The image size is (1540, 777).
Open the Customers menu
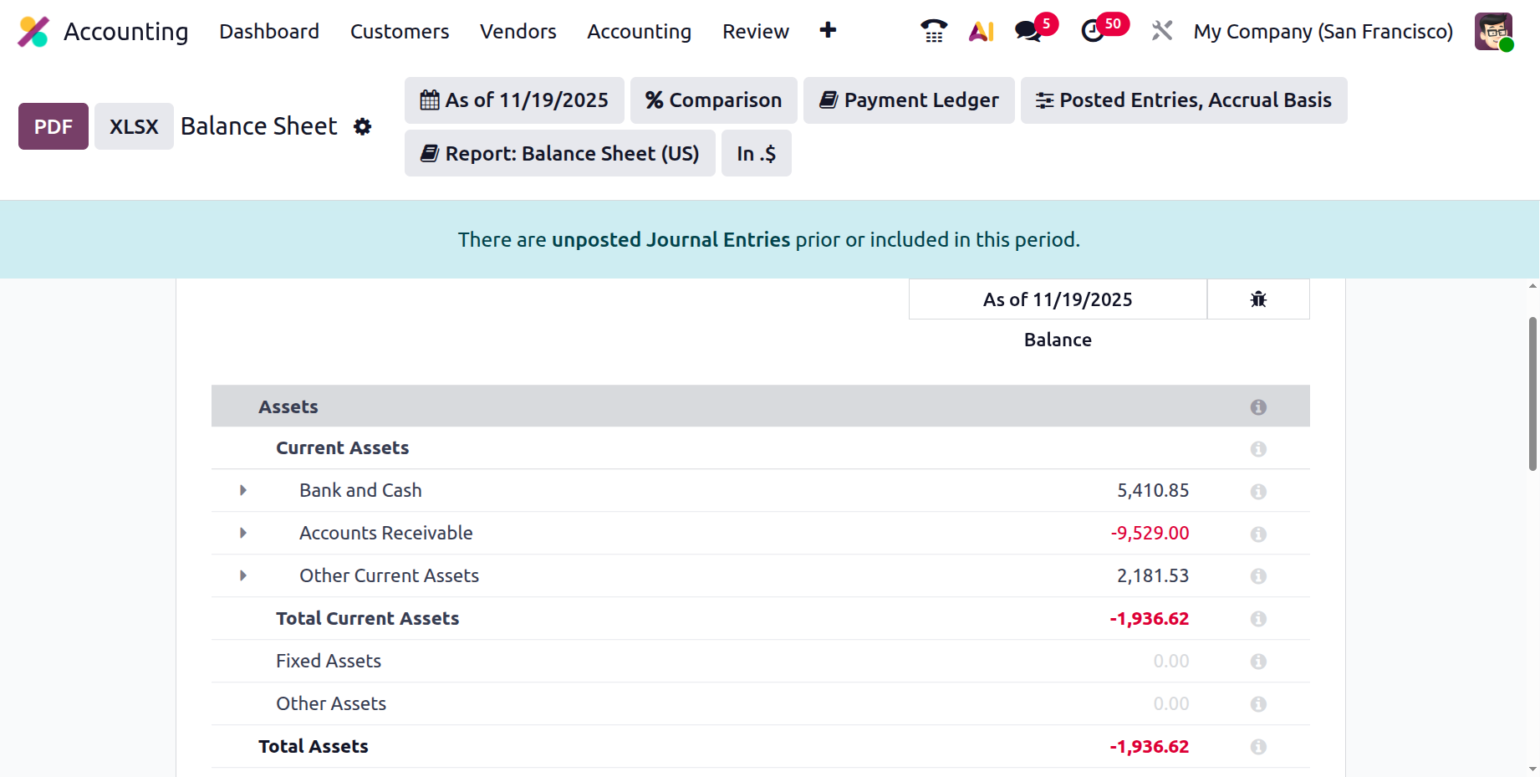coord(400,32)
